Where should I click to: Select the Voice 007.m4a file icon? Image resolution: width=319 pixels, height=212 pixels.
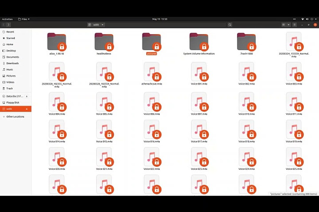tap(199, 102)
